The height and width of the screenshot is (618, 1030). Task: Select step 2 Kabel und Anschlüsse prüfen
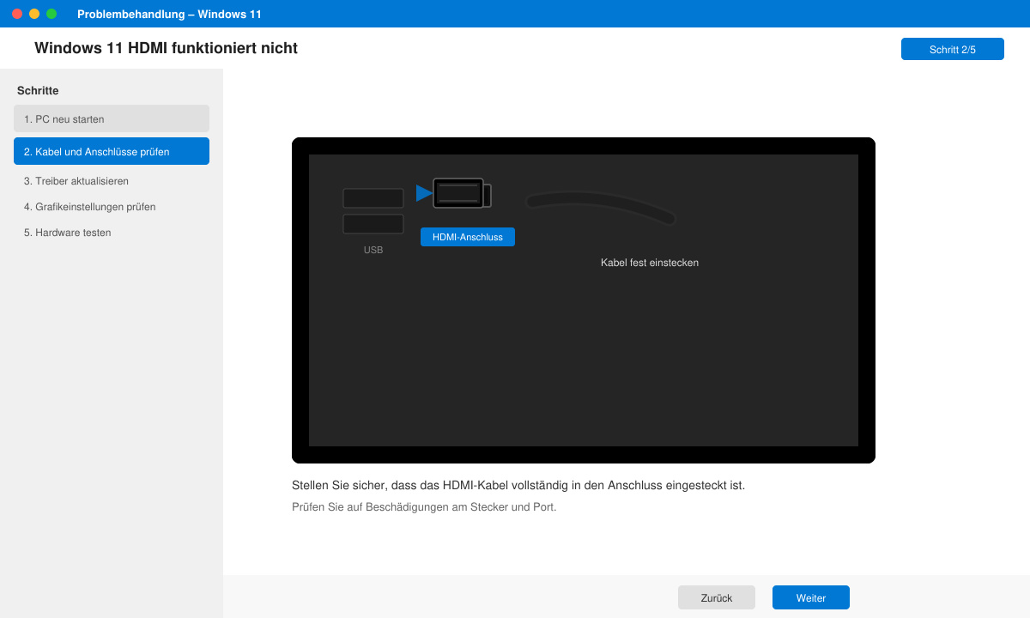coord(112,151)
